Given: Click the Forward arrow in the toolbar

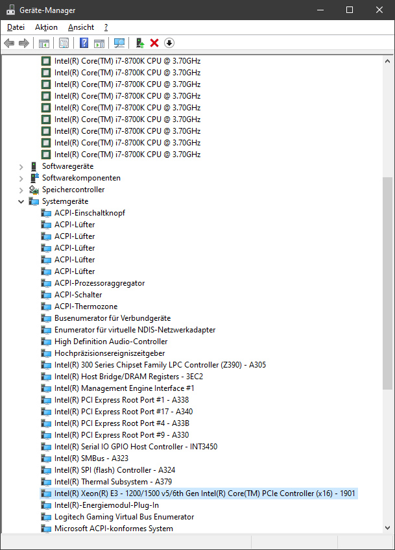Looking at the screenshot, I should point(24,43).
